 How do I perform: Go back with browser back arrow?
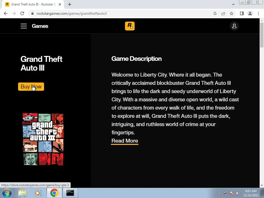tap(6, 13)
